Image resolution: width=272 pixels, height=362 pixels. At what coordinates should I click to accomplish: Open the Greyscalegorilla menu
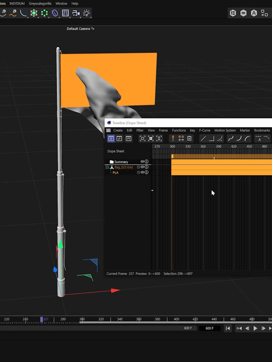point(40,3)
